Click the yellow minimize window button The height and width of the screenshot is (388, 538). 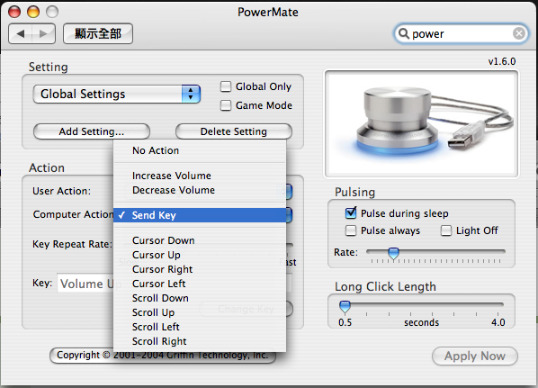[x=33, y=12]
